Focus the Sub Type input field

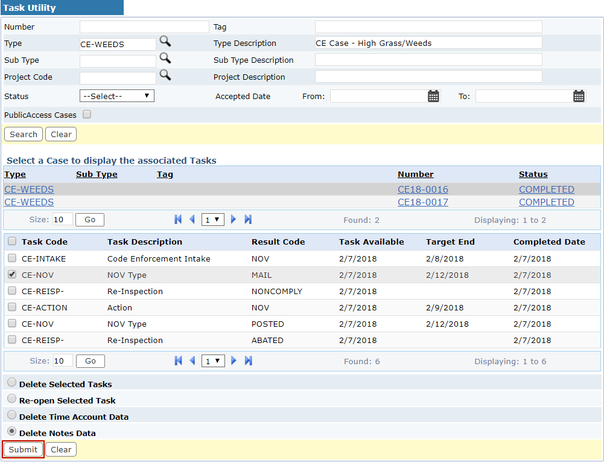tap(118, 61)
